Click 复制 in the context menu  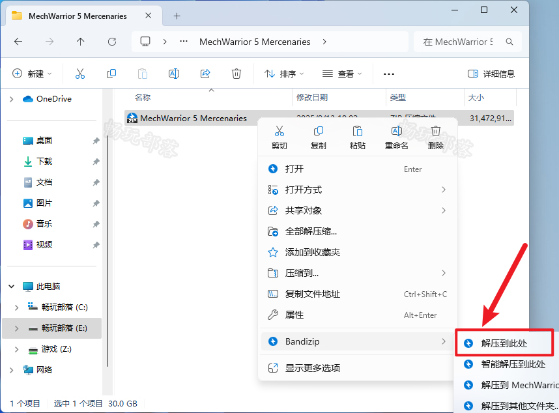319,137
